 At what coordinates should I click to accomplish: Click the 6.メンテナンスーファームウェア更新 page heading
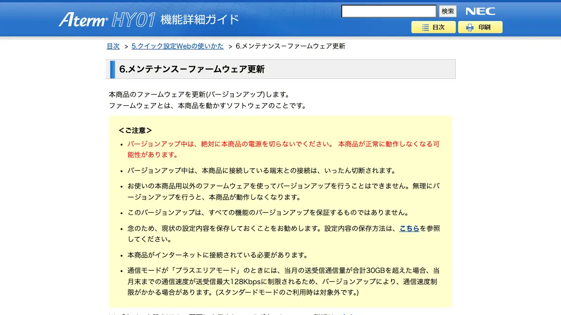coord(192,69)
